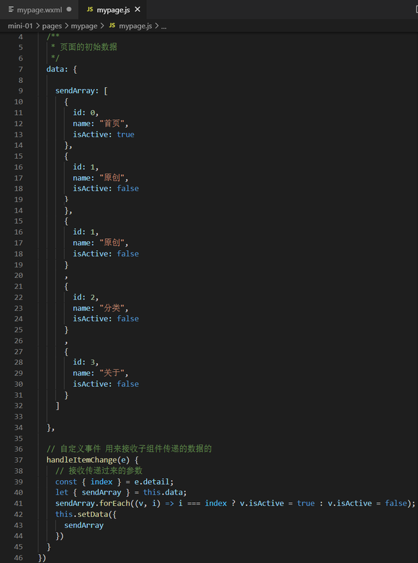Click the sendArray property name in data
The width and height of the screenshot is (418, 563).
(77, 91)
